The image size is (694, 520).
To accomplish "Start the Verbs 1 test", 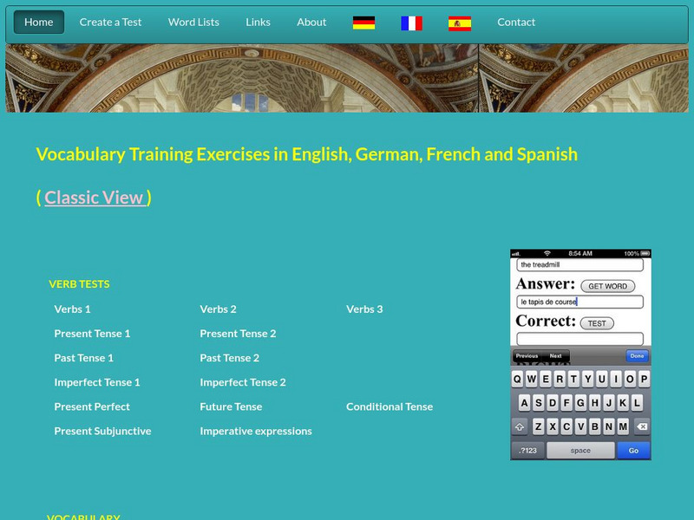I will tap(72, 309).
